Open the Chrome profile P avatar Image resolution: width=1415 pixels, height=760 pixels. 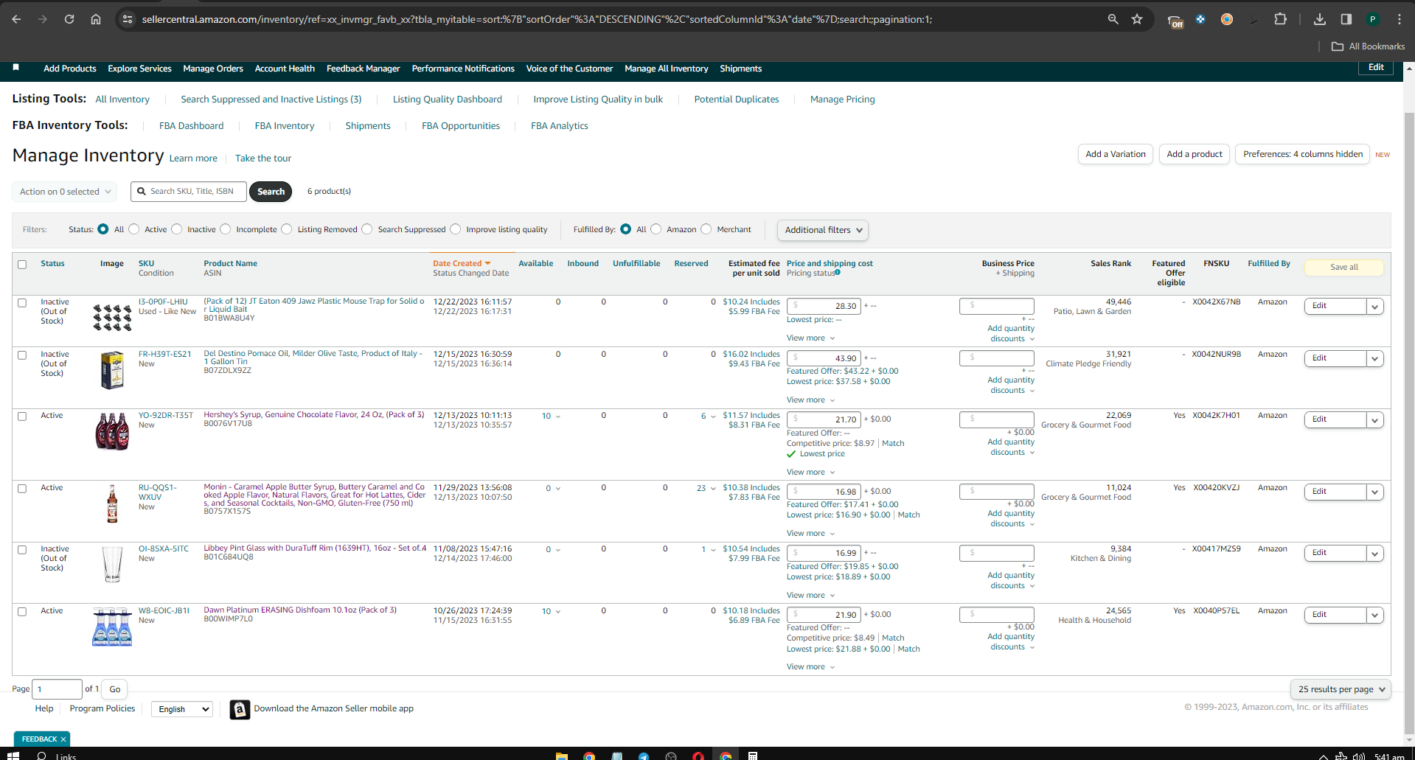coord(1372,19)
